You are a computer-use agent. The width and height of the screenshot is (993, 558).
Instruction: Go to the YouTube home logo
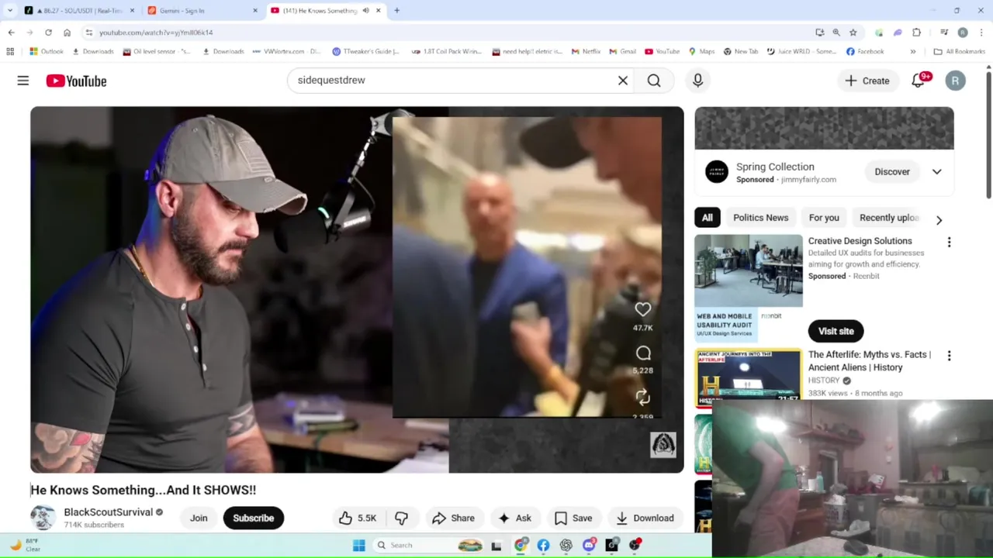tap(76, 81)
